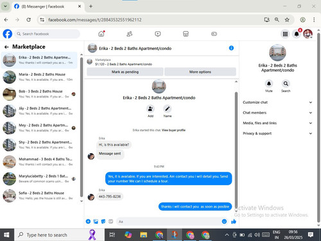Open the Facebook home feed icon
Viewport: 321px width, 241px height.
click(101, 34)
